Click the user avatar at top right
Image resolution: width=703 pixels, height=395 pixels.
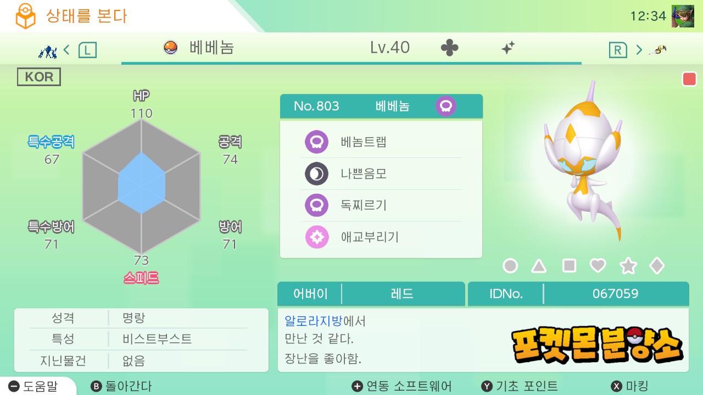coord(683,16)
